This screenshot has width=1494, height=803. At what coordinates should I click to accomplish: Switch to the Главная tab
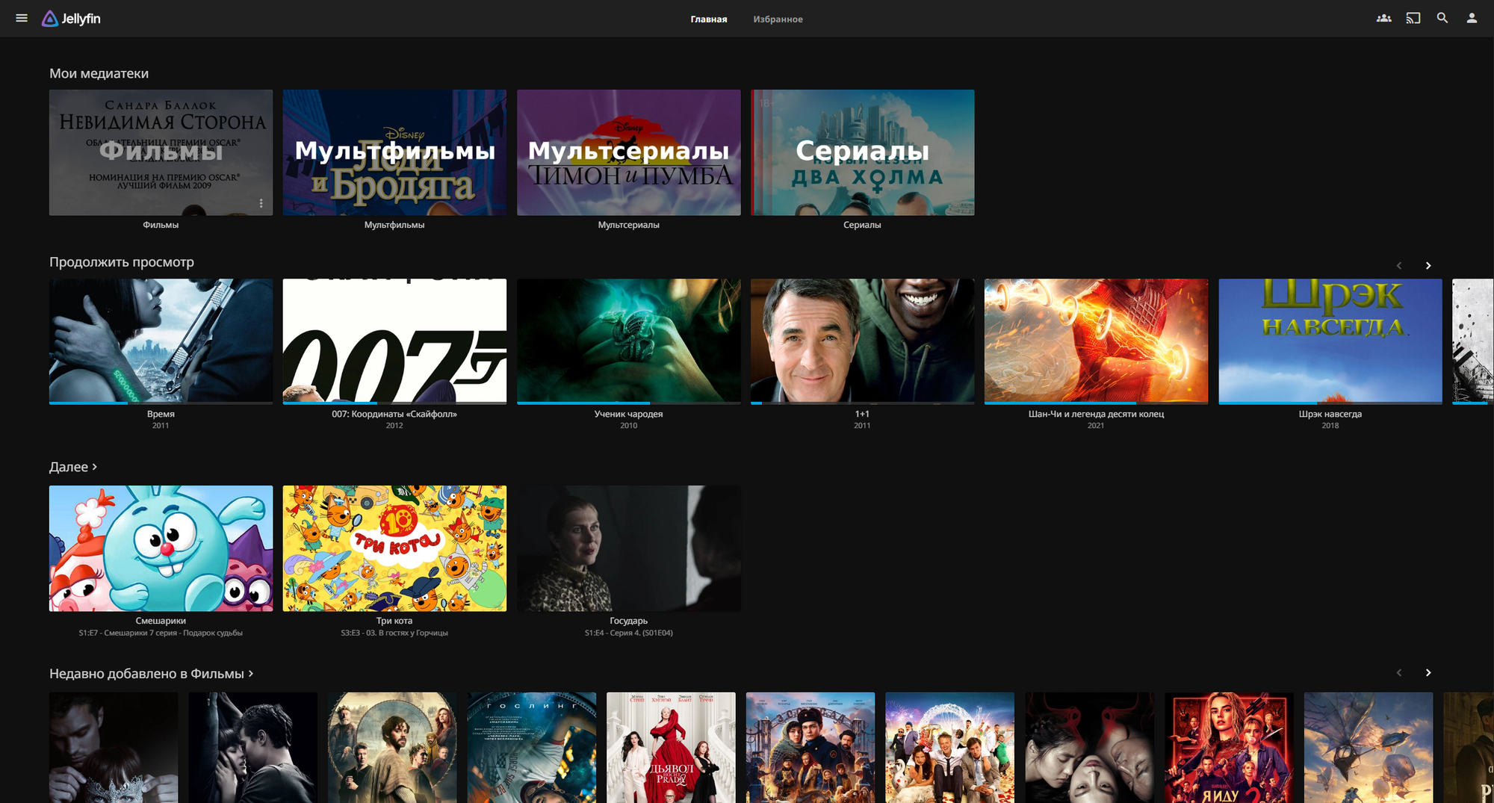709,19
